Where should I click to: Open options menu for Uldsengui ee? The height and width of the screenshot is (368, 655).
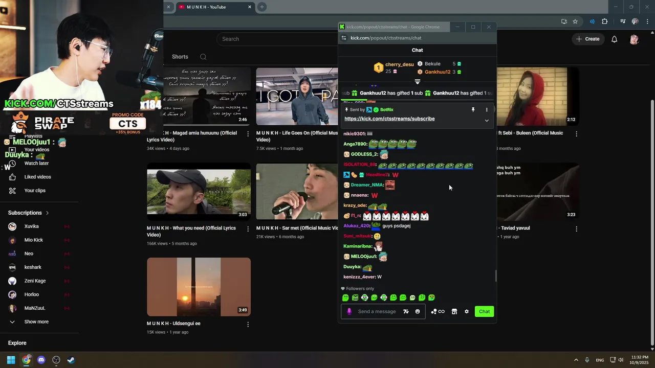[x=248, y=324]
